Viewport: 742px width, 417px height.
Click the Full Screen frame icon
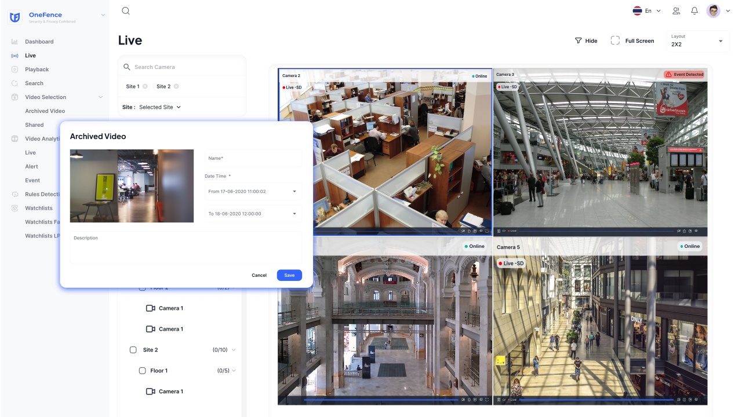point(615,41)
